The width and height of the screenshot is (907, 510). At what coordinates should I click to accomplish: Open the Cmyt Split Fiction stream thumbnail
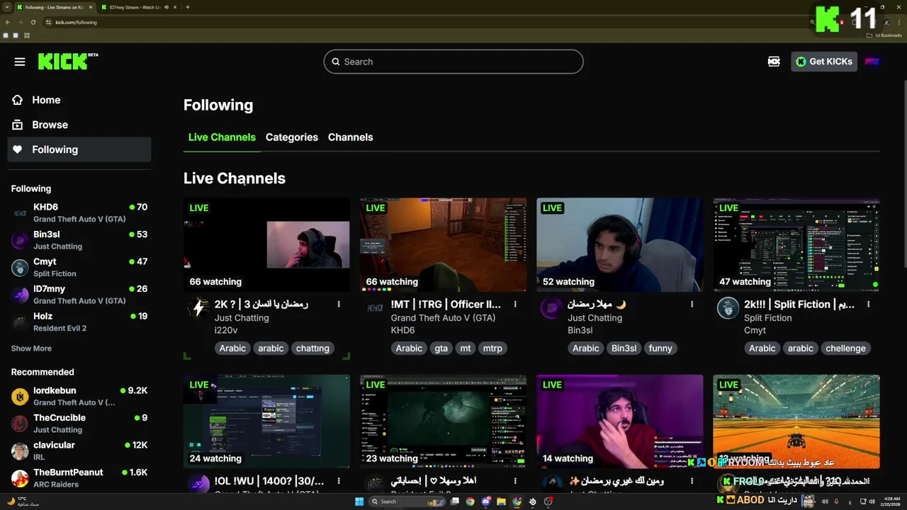796,244
